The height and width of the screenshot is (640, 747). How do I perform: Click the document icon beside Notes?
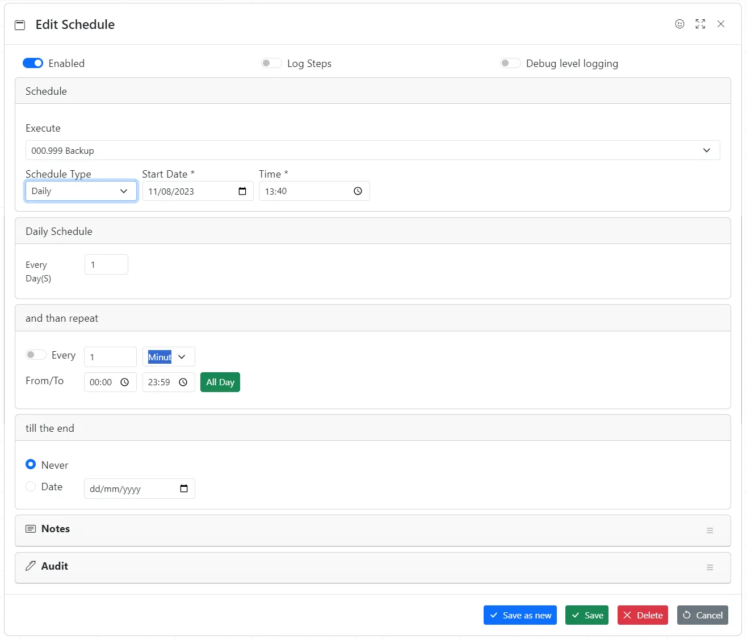click(x=31, y=528)
